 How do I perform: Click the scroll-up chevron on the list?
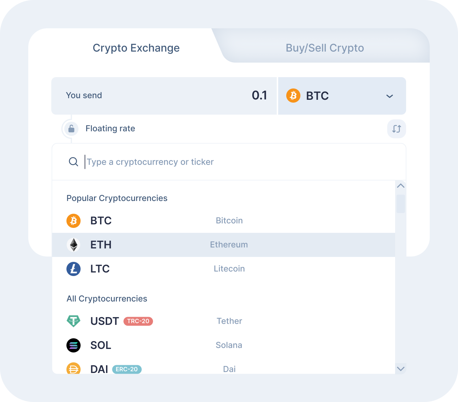400,186
